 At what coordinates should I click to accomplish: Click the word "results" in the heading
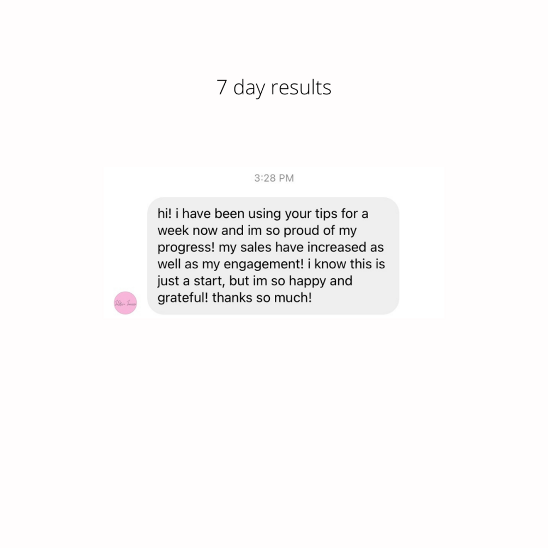tap(301, 87)
